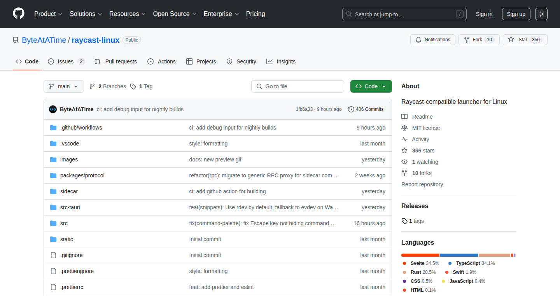This screenshot has height=296, width=560.
Task: Select the Code tab
Action: click(x=27, y=61)
